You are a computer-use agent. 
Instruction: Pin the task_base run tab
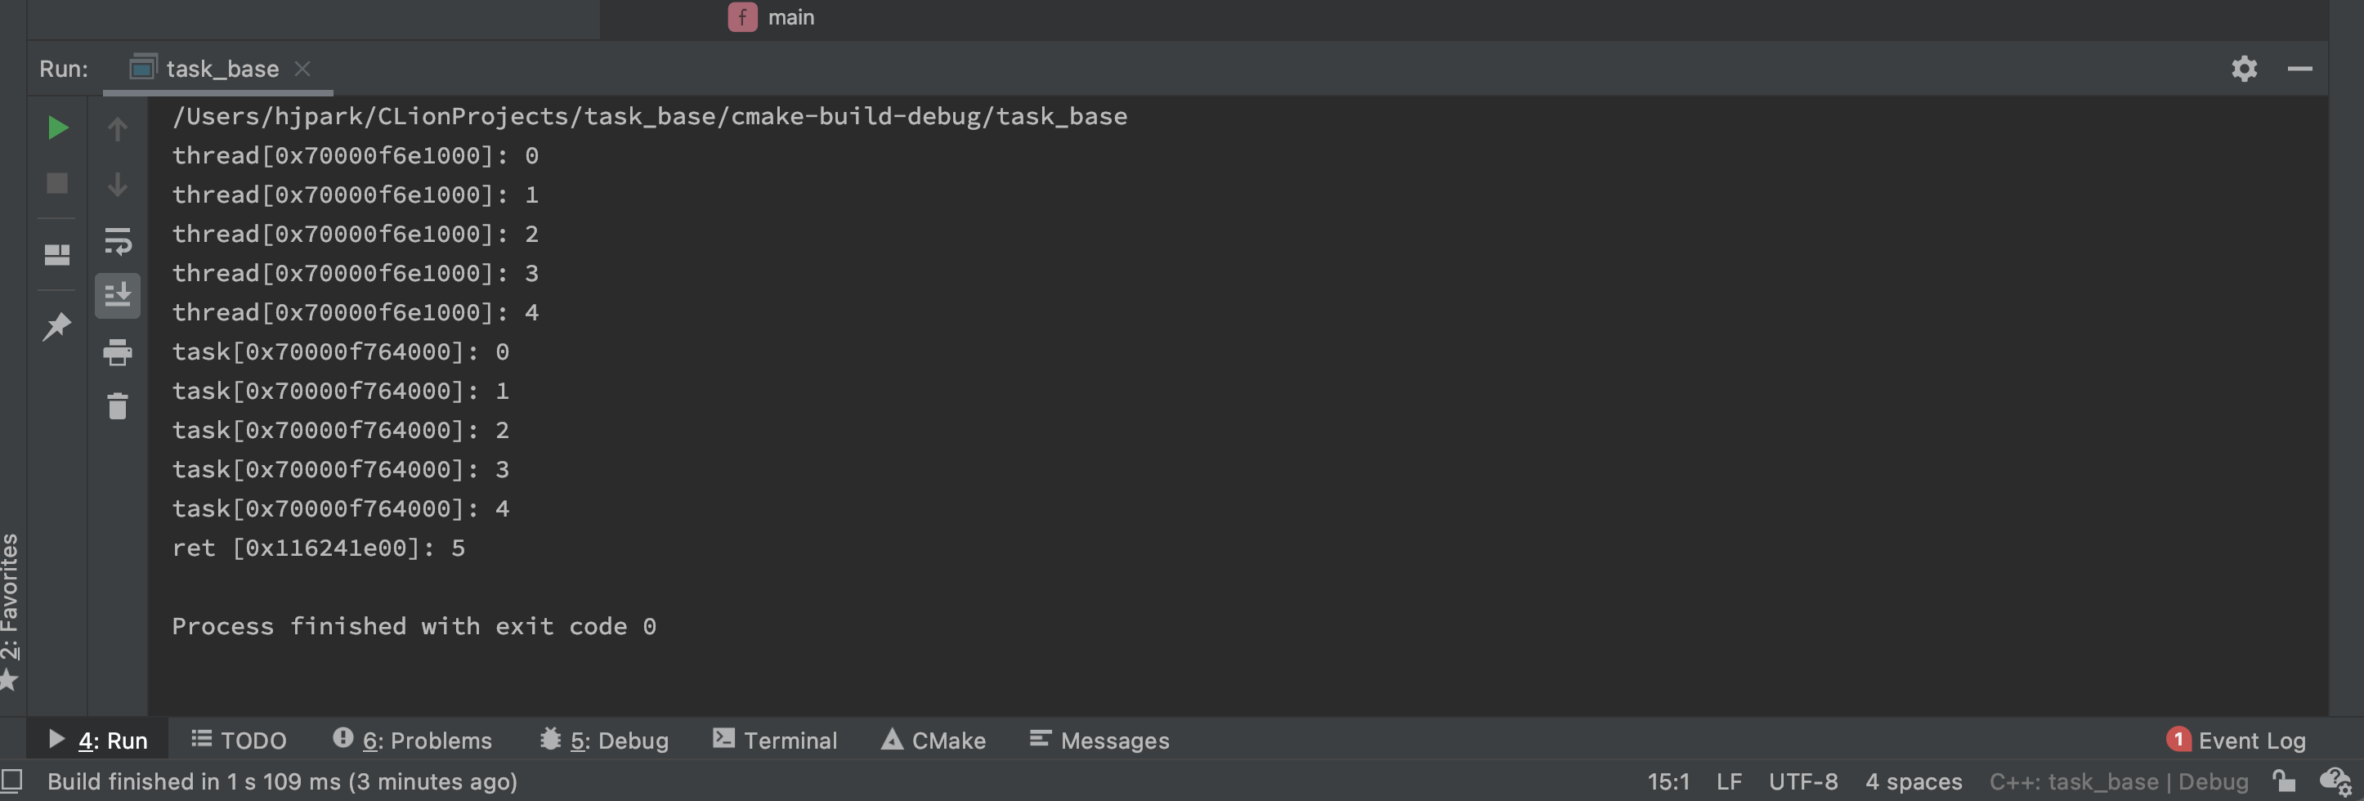pyautogui.click(x=57, y=326)
